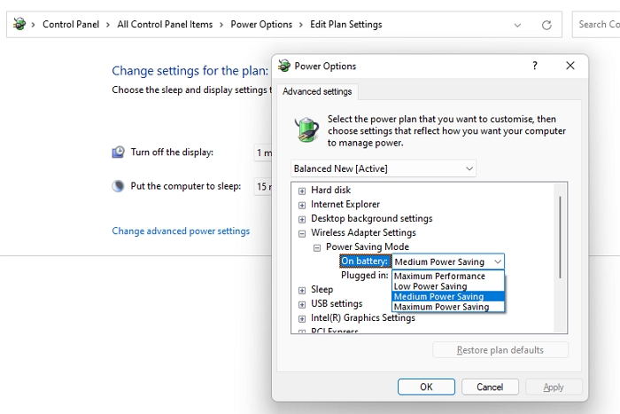Collapse the Wireless Adapter Settings node

pyautogui.click(x=302, y=233)
